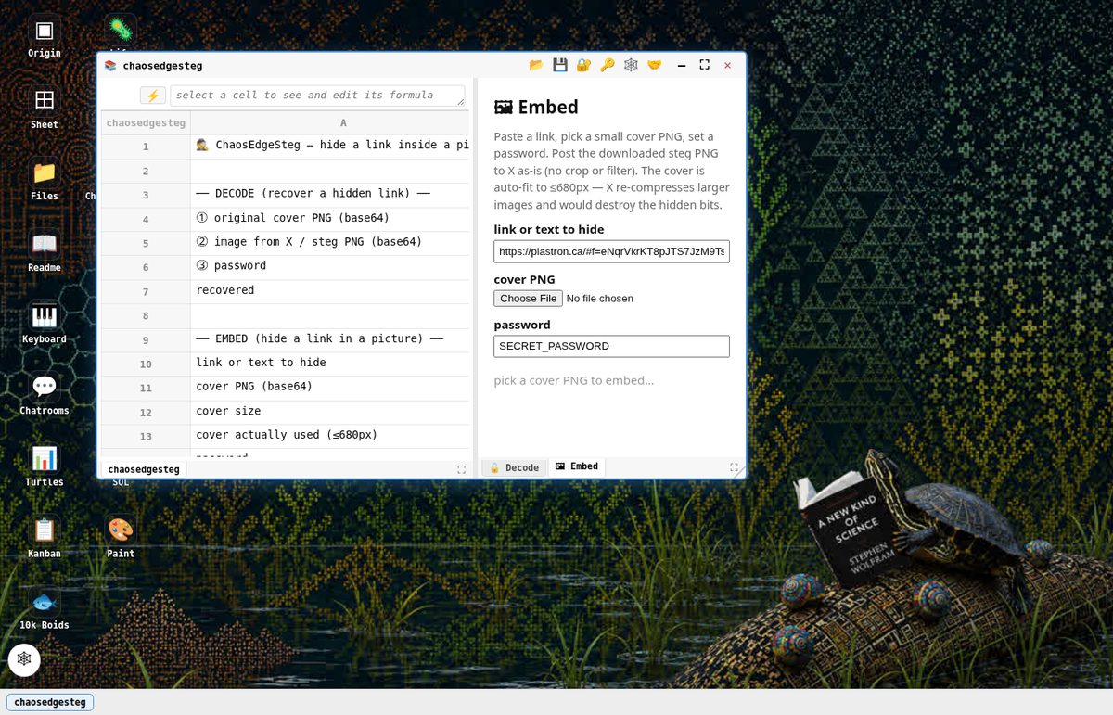
Task: Open the Sheet desktop icon
Action: tap(44, 109)
